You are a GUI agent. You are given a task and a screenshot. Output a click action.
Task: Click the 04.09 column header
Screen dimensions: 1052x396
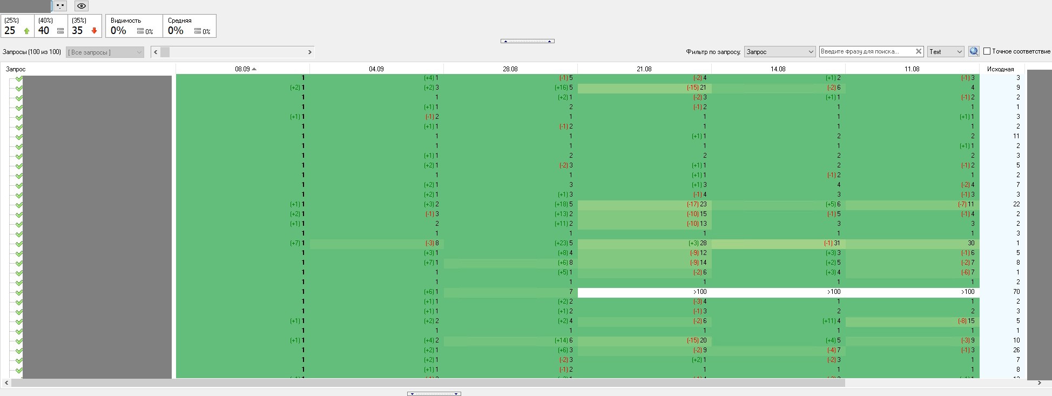click(x=376, y=69)
